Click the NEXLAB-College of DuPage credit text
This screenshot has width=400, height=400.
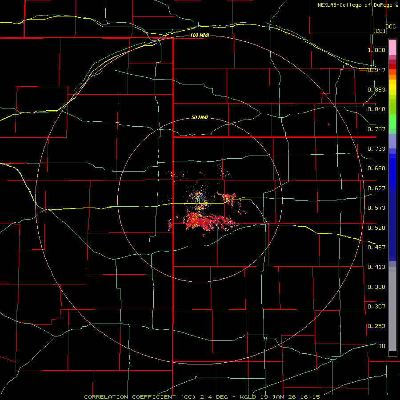(355, 5)
